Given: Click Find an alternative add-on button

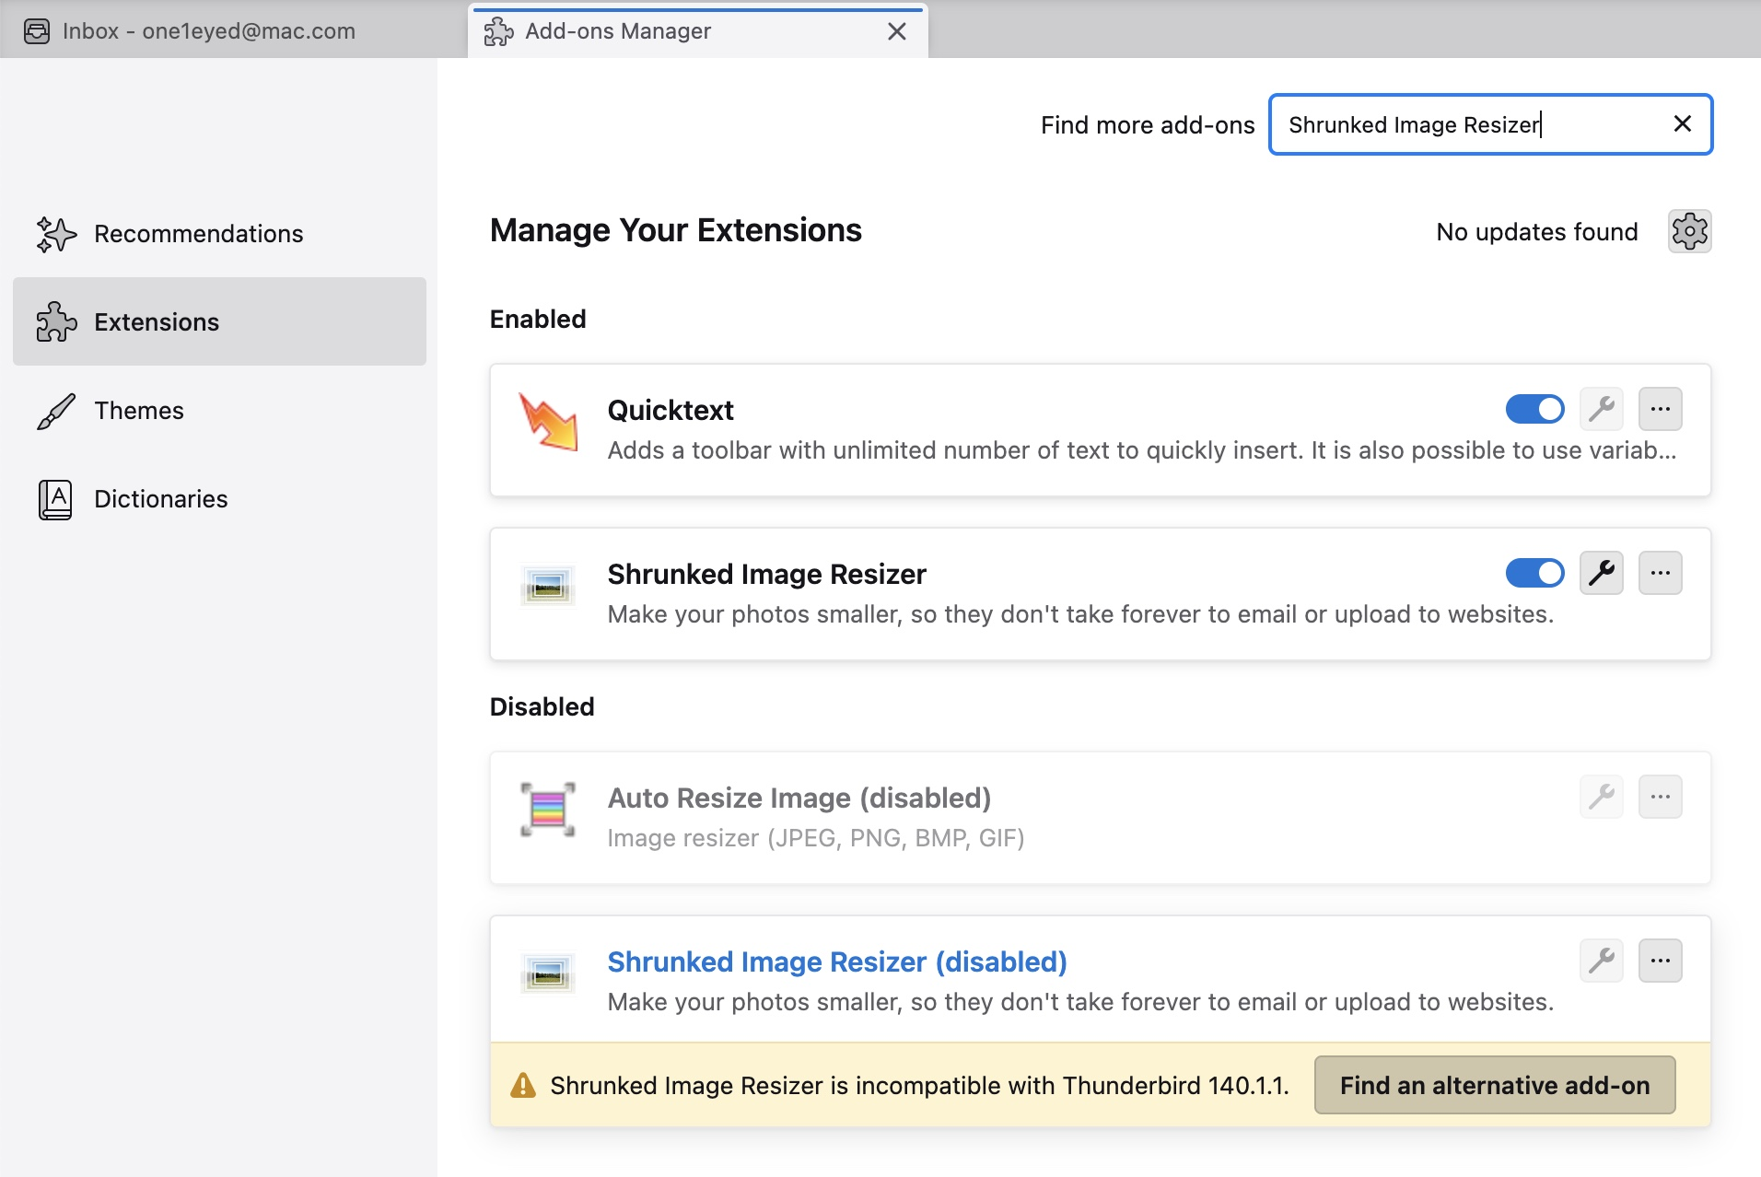Looking at the screenshot, I should pyautogui.click(x=1494, y=1085).
